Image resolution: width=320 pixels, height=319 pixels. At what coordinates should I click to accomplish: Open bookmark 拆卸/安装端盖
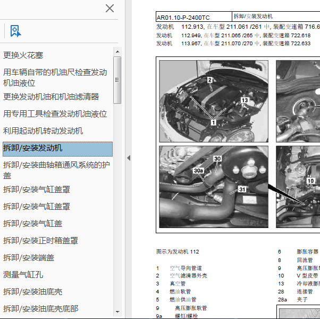coord(29,258)
